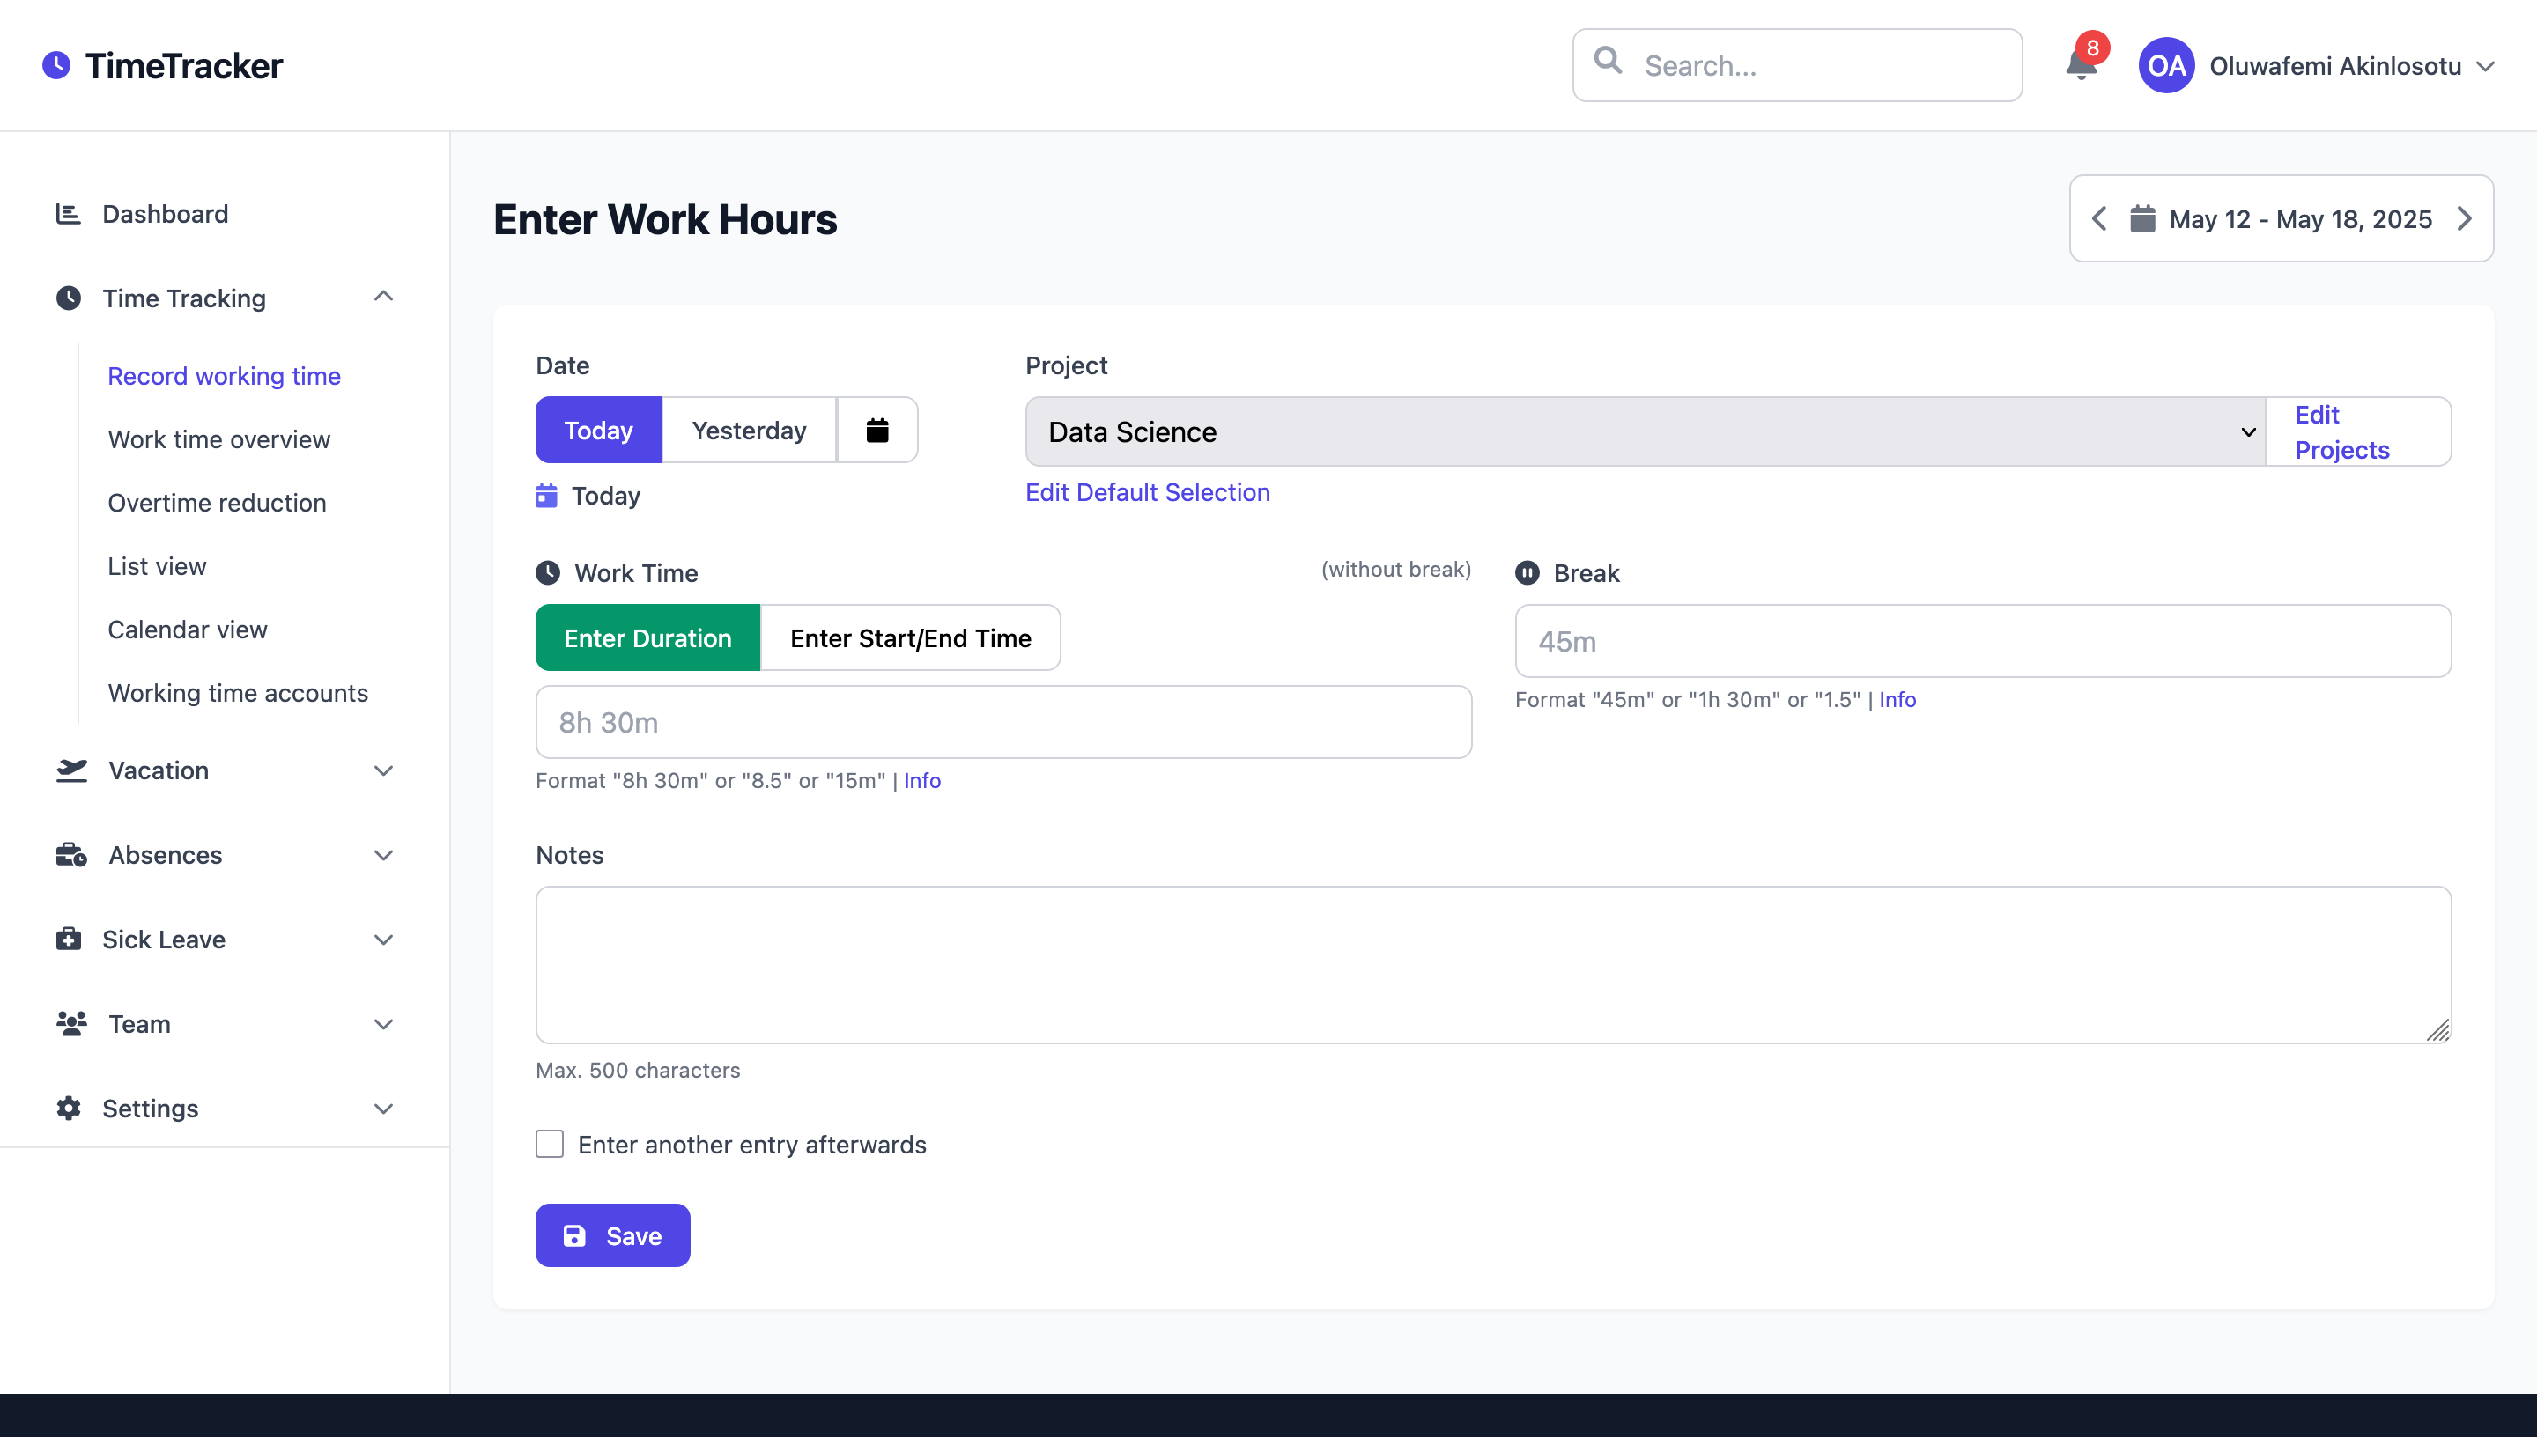Screen dimensions: 2537x1437
Task: Click Info link under work time field
Action: tap(922, 779)
